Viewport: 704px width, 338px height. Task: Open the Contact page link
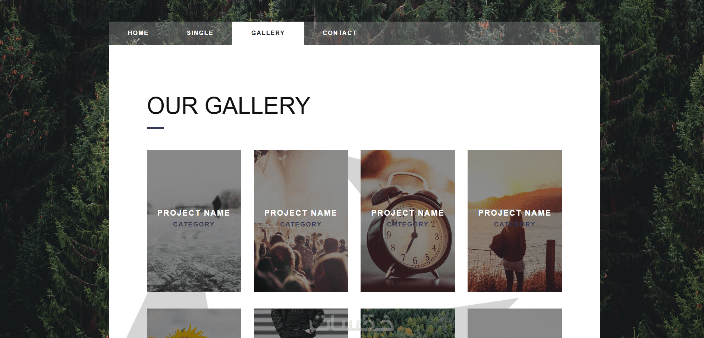340,33
